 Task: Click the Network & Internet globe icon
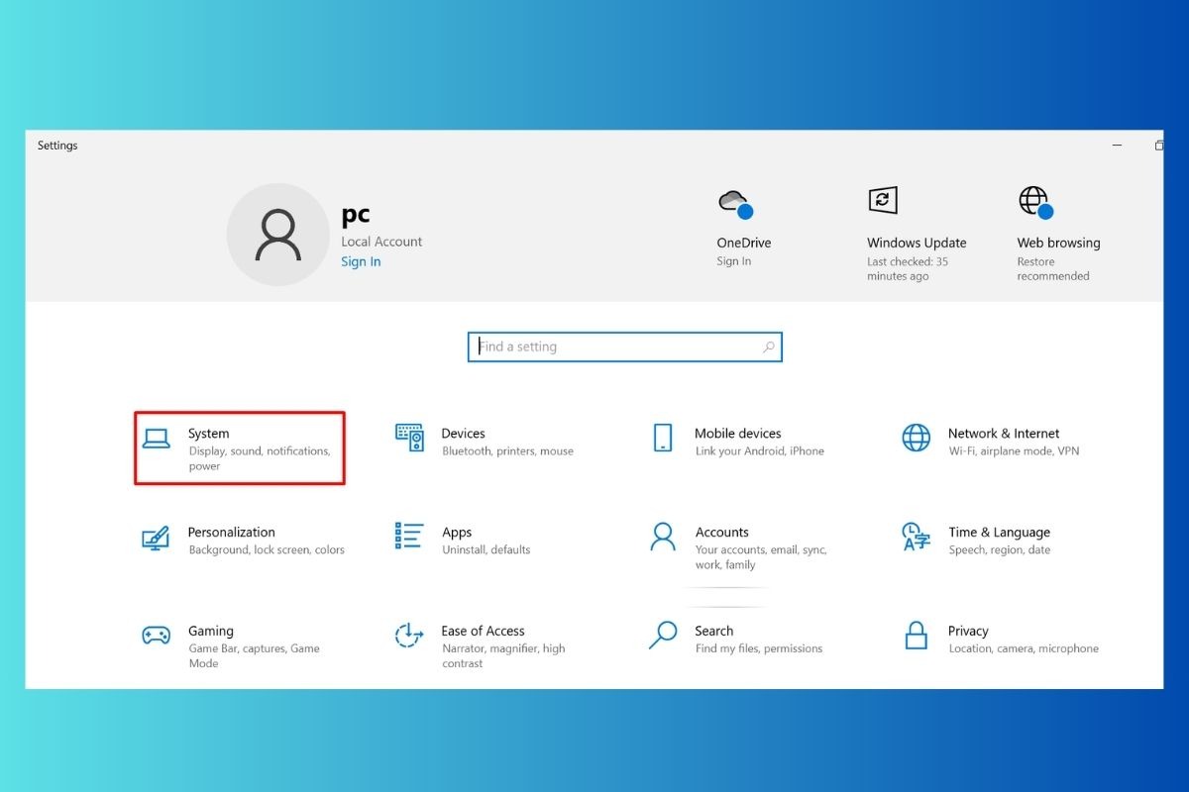[917, 438]
